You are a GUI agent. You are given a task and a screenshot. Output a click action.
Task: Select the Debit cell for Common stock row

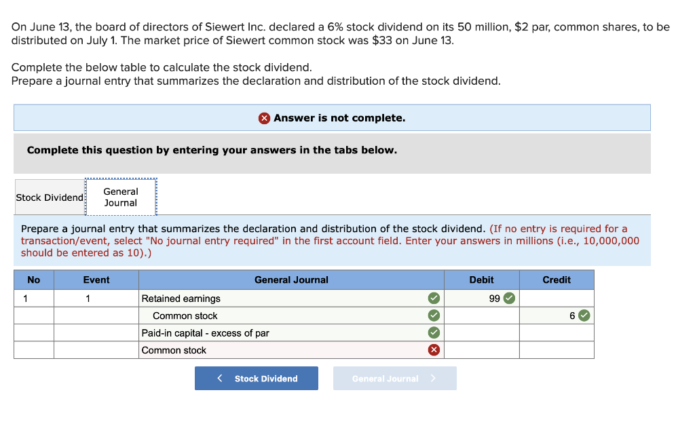point(481,315)
